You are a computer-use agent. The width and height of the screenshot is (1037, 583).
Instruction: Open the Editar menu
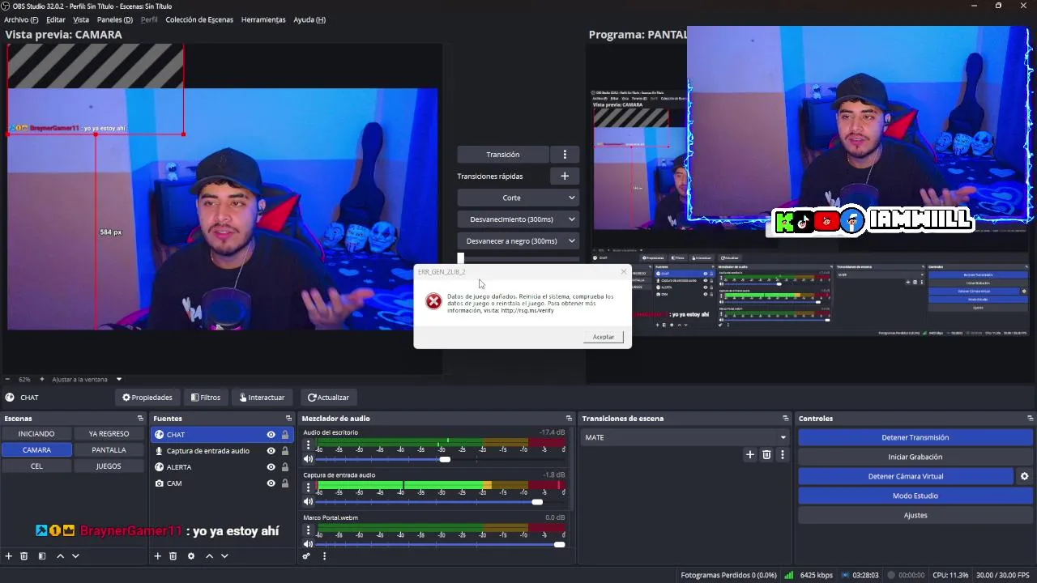pyautogui.click(x=56, y=19)
